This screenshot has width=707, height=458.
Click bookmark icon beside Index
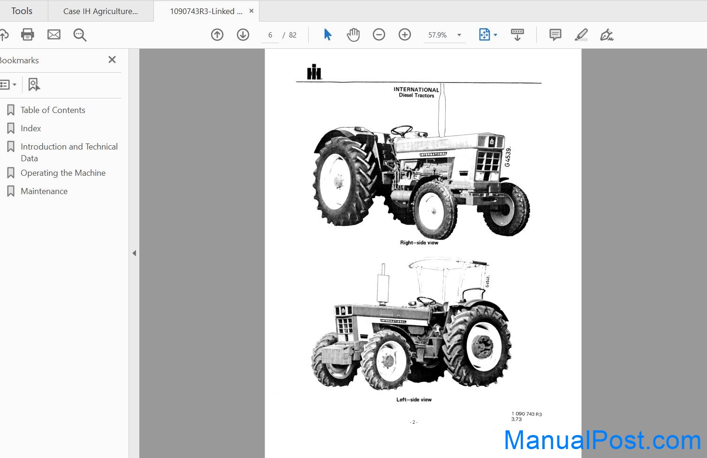pyautogui.click(x=11, y=128)
